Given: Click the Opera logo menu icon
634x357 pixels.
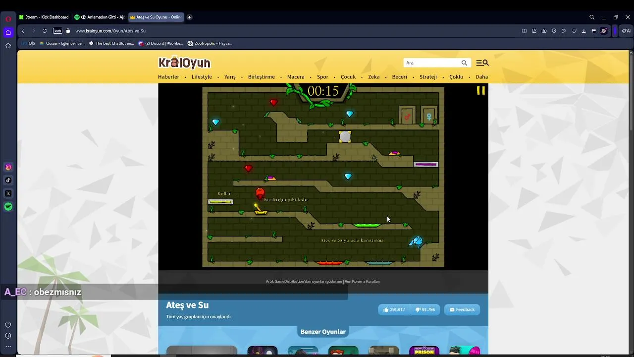Looking at the screenshot, I should [x=8, y=19].
